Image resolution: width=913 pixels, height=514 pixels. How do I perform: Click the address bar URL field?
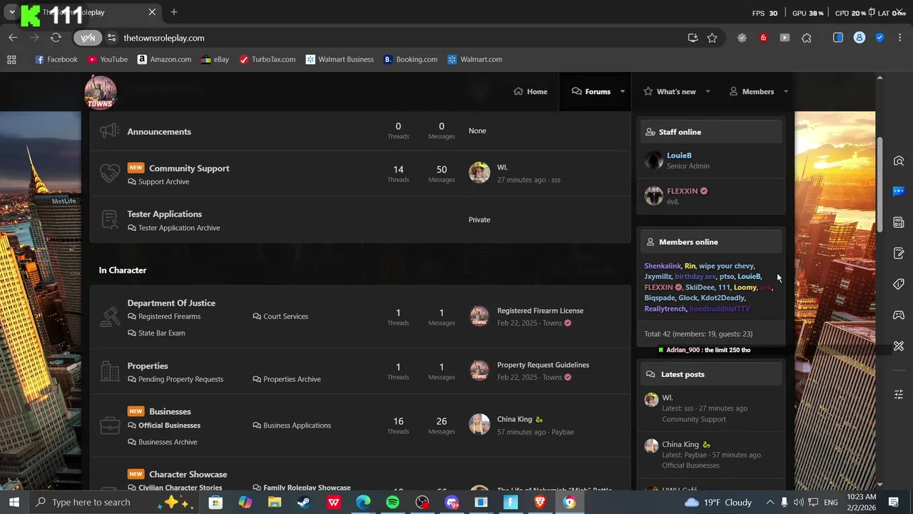point(399,38)
